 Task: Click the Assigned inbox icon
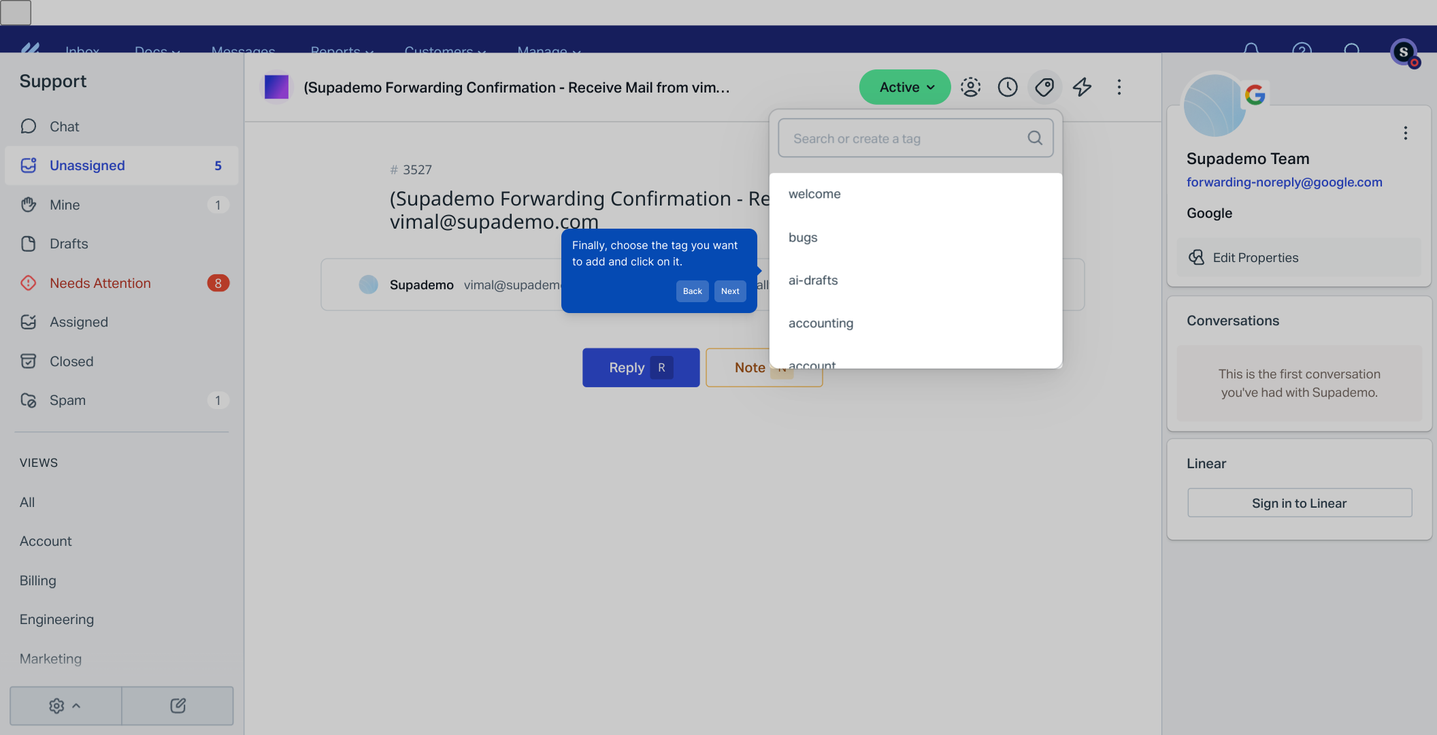point(29,322)
